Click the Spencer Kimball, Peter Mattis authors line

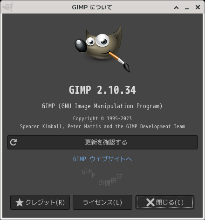point(102,126)
